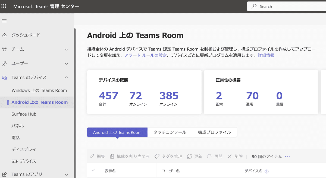Switch to the タッチコンソール tab
Viewport: 326px width, 178px height.
(x=170, y=132)
